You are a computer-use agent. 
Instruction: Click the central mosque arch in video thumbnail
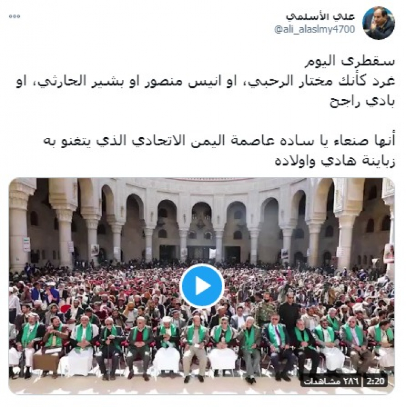(x=201, y=229)
